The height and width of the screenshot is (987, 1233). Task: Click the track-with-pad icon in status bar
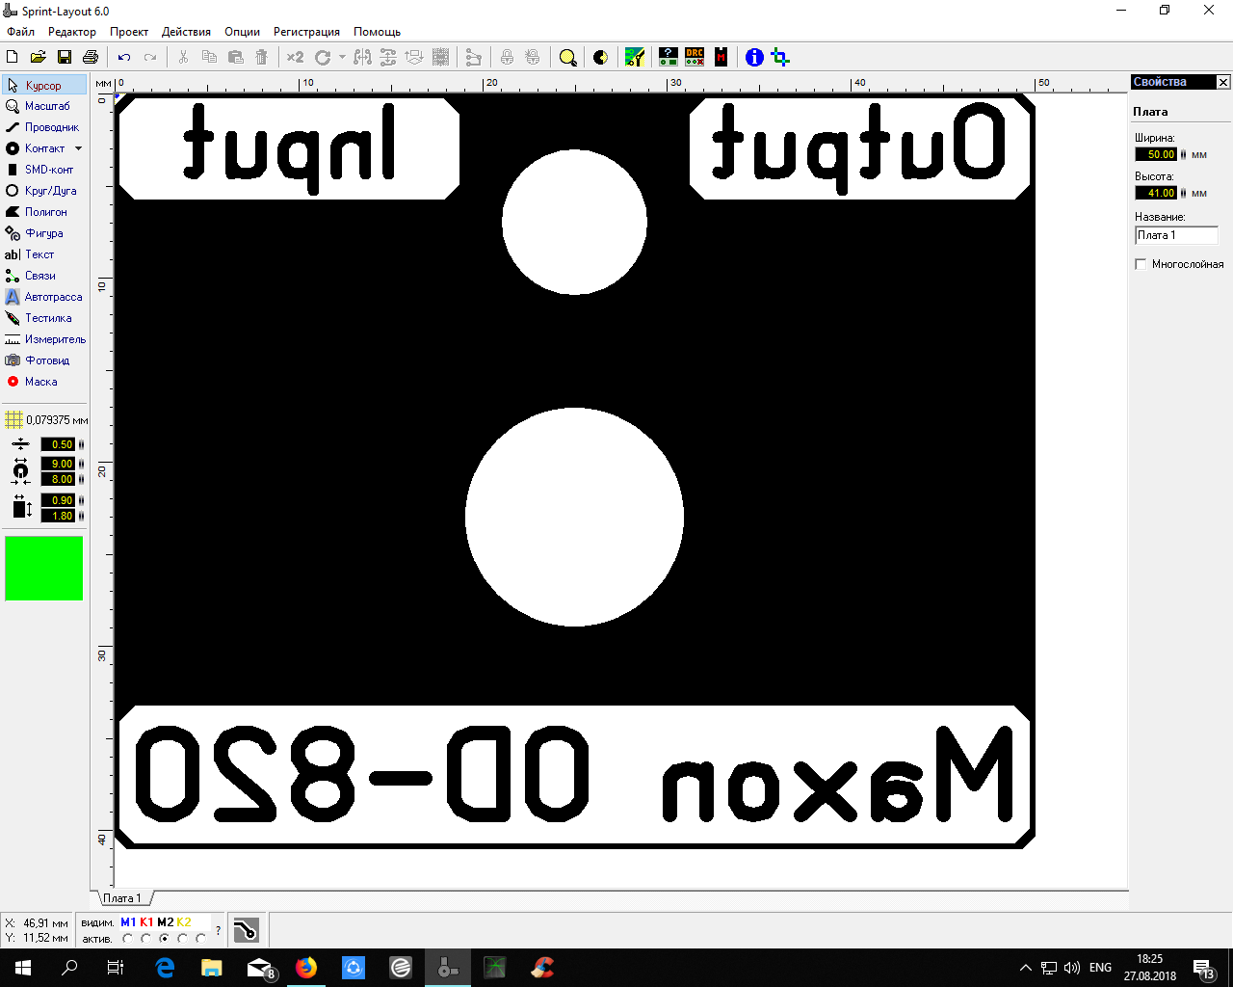(246, 930)
